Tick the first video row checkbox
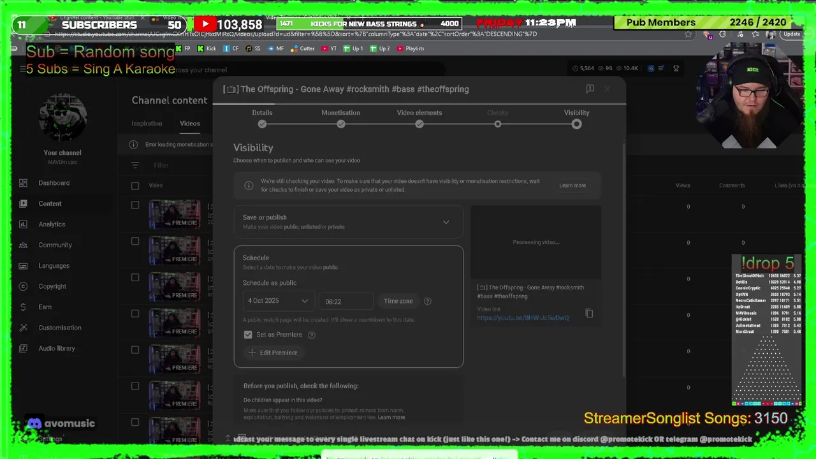 tap(135, 205)
